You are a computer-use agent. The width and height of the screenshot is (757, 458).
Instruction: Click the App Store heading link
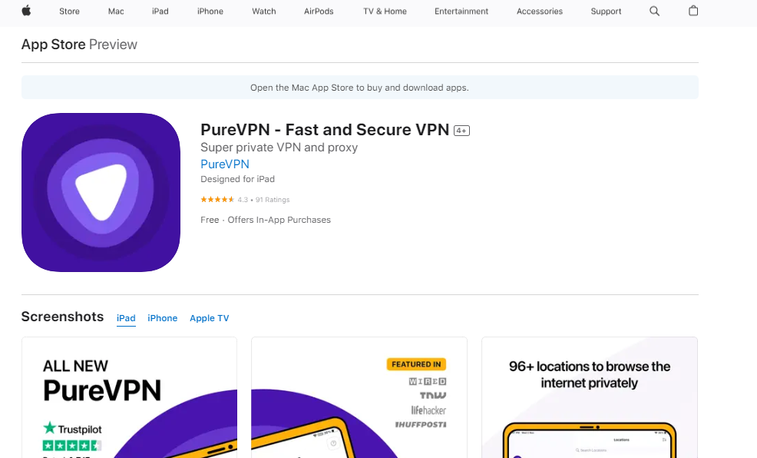tap(53, 45)
